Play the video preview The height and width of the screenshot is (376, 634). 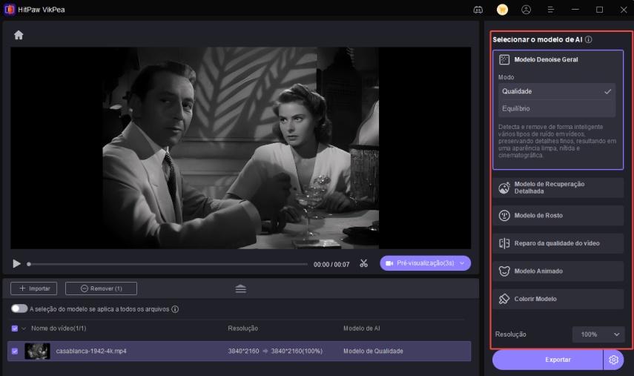pyautogui.click(x=16, y=264)
